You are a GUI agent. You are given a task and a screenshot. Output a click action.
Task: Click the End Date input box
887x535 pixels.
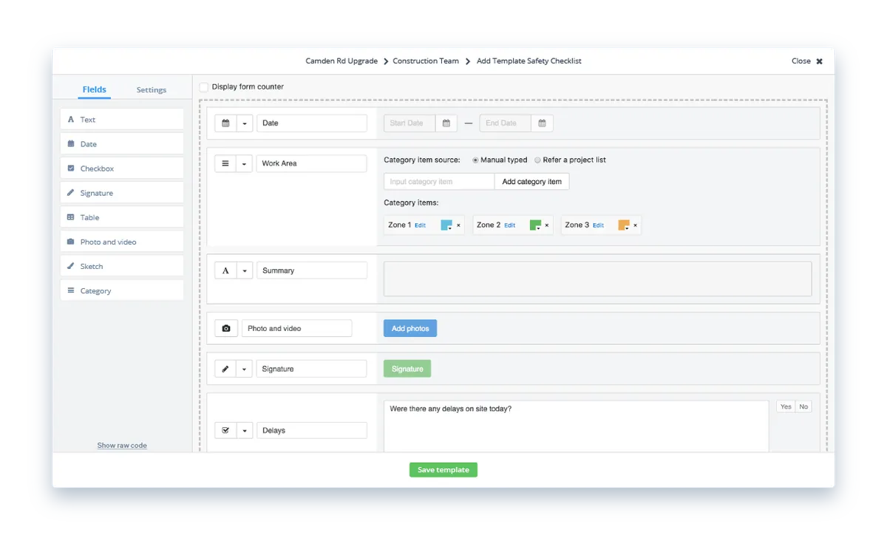click(506, 123)
